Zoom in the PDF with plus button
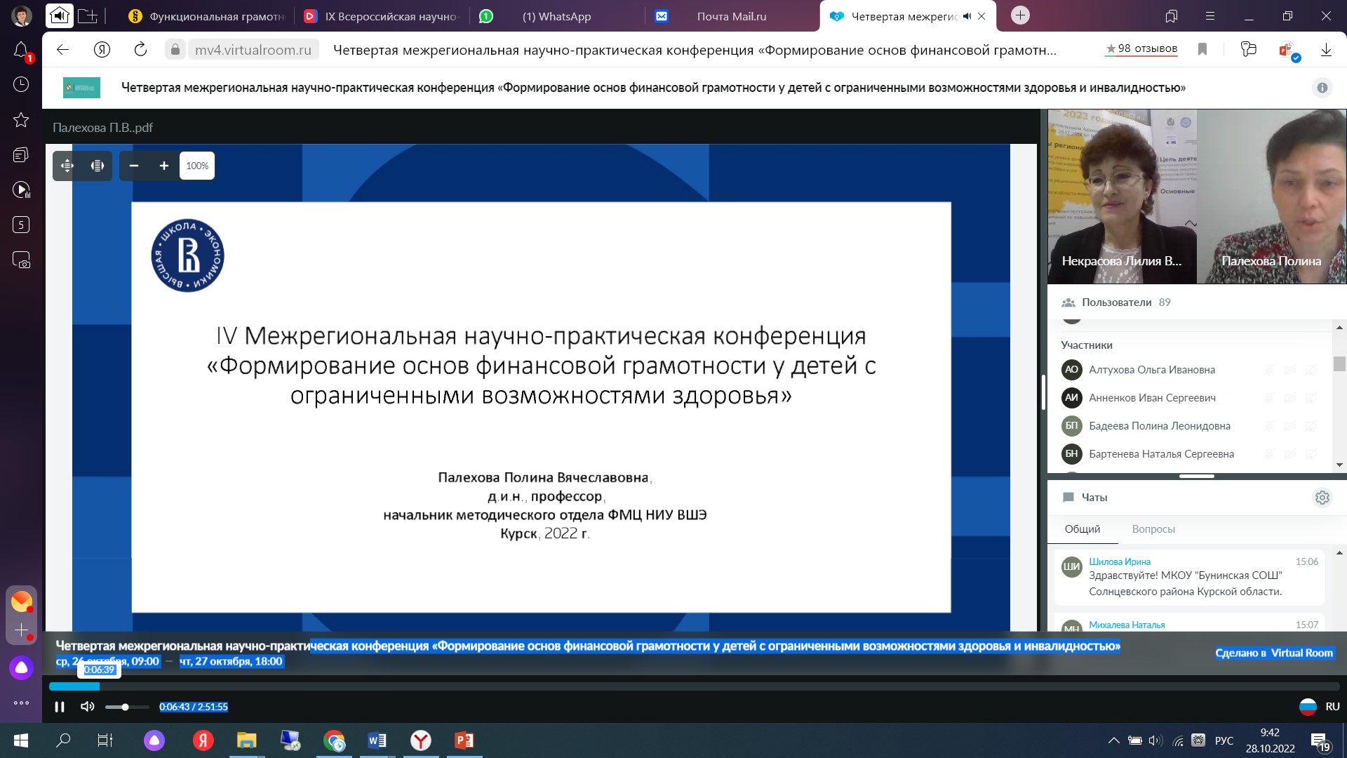Image resolution: width=1347 pixels, height=758 pixels. 164,166
